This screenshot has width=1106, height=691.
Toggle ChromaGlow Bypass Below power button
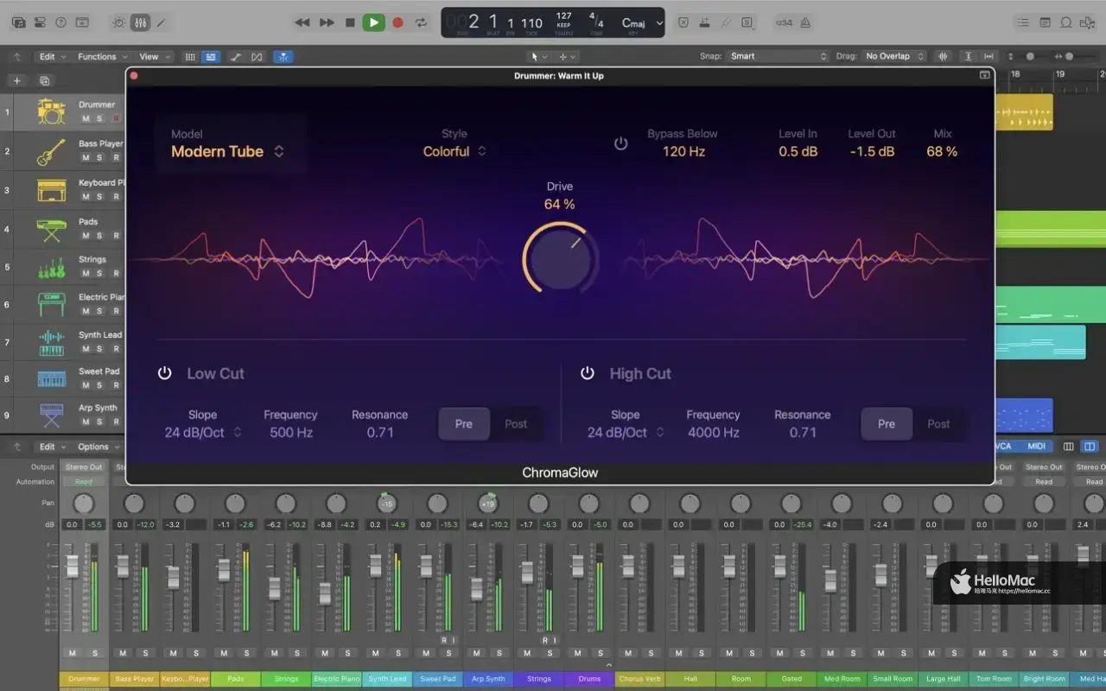pos(620,143)
